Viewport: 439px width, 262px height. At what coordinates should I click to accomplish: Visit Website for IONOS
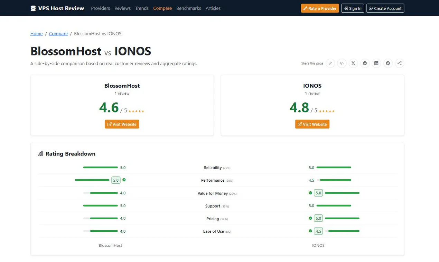click(312, 124)
